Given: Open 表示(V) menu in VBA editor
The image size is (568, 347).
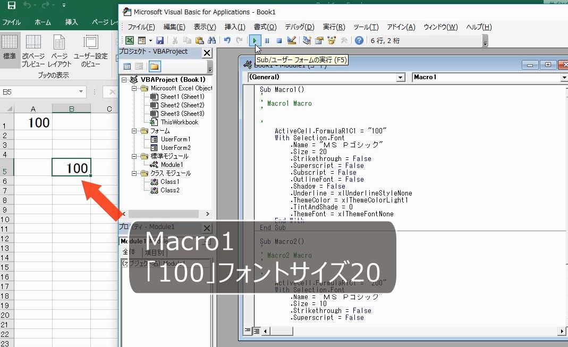Looking at the screenshot, I should coord(205,27).
